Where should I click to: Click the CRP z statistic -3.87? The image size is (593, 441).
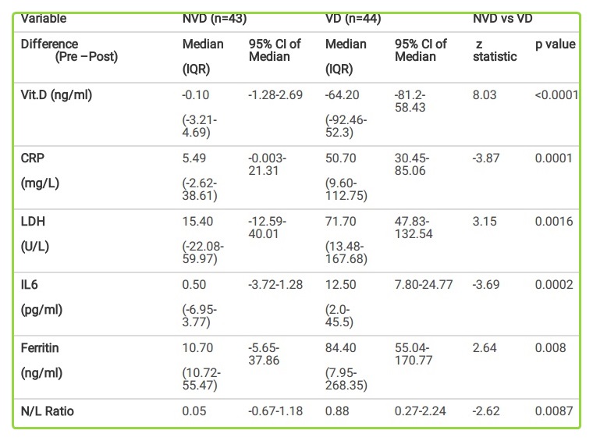[485, 158]
